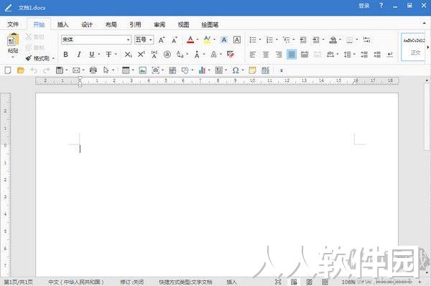Click the clear formatting eraser icon
Viewport: 431px width, 286px height.
click(231, 55)
